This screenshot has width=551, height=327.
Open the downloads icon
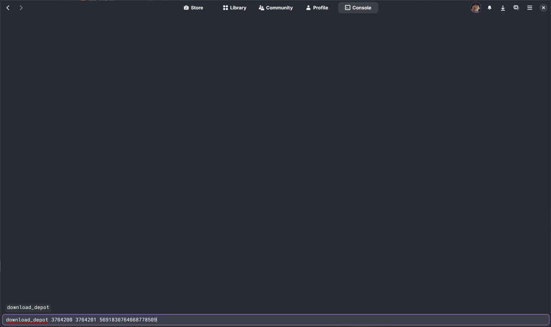(x=503, y=8)
